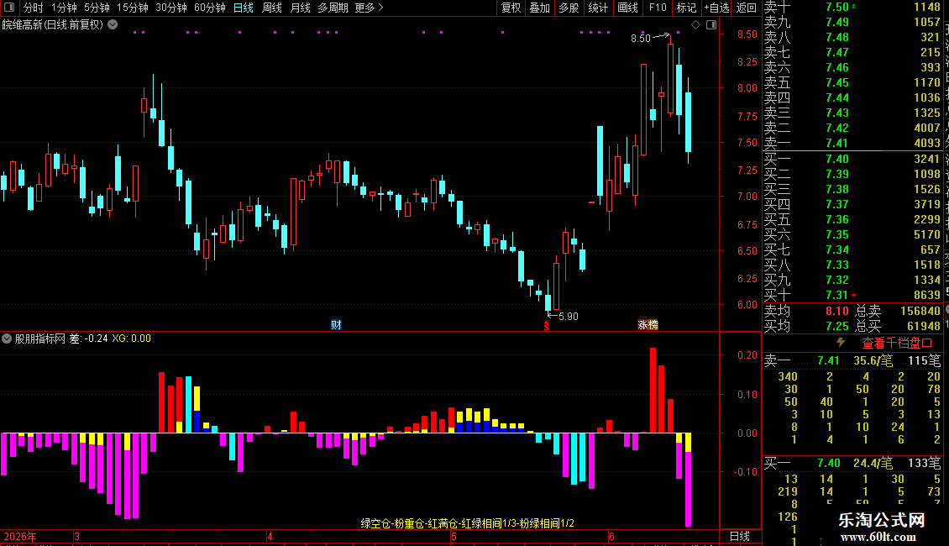Click 叠加 to overlay a stock

(539, 8)
